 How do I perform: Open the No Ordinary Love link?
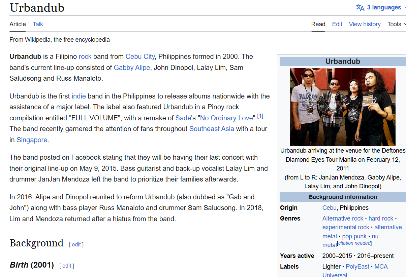(x=226, y=118)
